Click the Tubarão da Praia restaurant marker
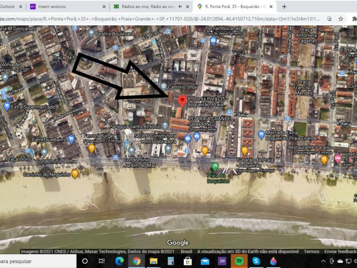The width and height of the screenshot is (357, 268). pos(244,151)
